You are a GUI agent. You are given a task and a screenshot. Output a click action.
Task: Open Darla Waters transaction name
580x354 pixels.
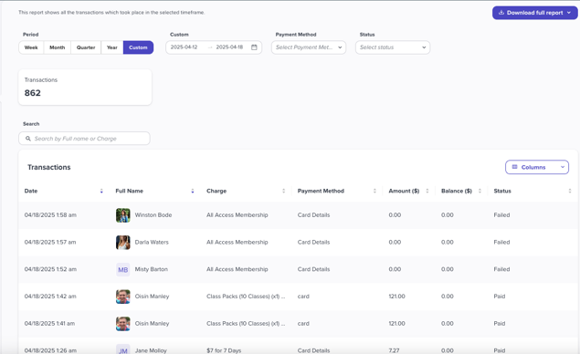(x=152, y=243)
